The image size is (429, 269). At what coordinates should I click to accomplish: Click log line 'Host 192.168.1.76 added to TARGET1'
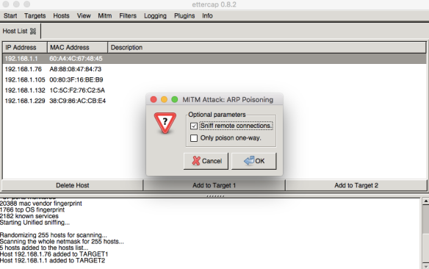pos(54,254)
